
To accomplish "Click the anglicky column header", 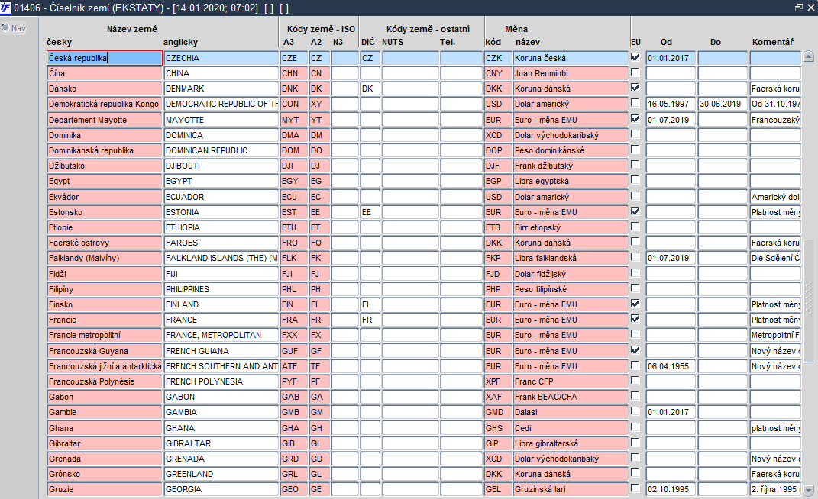I will [180, 42].
